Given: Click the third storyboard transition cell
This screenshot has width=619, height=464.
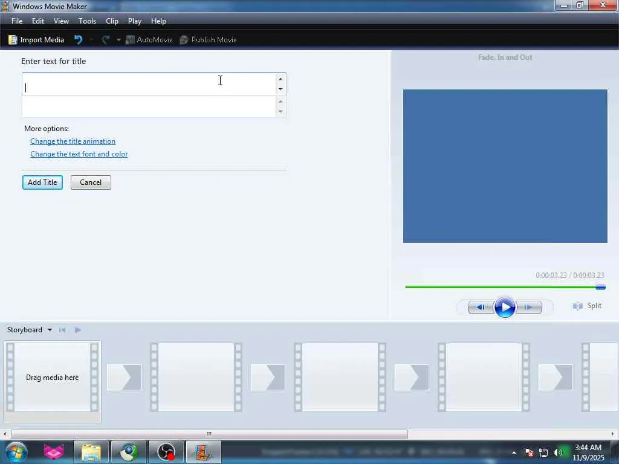Looking at the screenshot, I should click(412, 378).
